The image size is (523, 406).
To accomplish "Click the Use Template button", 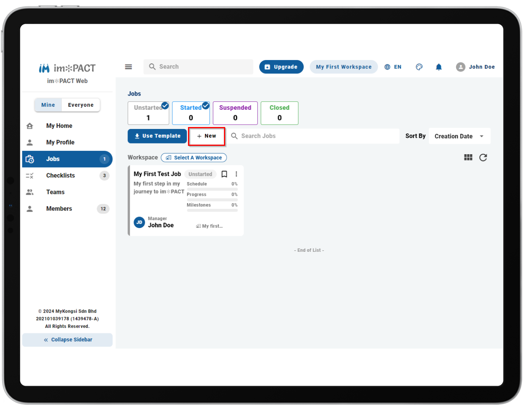I will [x=157, y=136].
